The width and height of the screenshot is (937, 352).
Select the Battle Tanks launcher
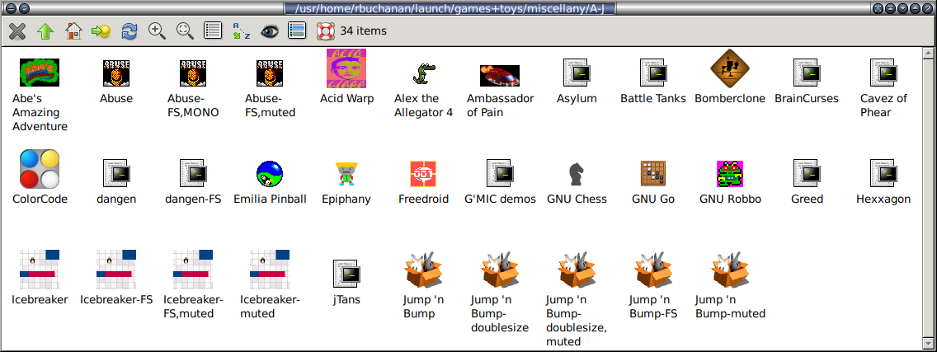pyautogui.click(x=652, y=73)
